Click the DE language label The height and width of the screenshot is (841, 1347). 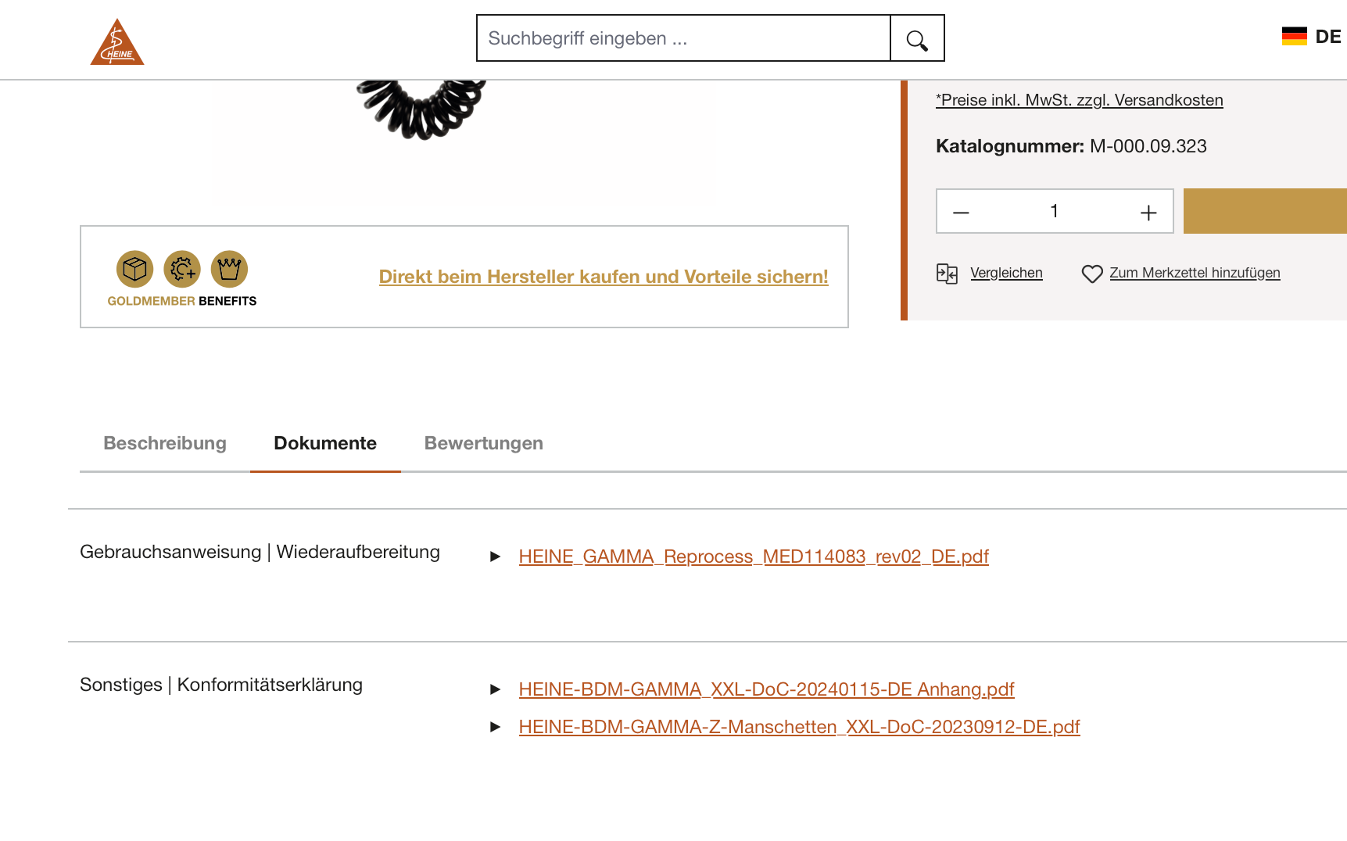pos(1328,37)
